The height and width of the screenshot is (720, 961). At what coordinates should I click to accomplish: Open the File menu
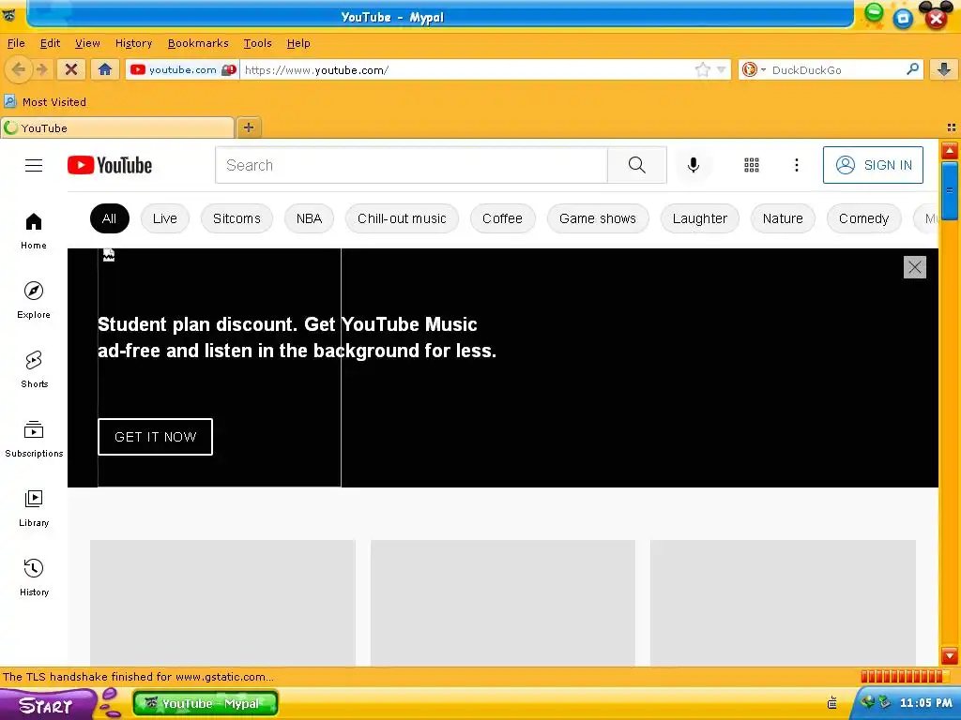click(16, 43)
